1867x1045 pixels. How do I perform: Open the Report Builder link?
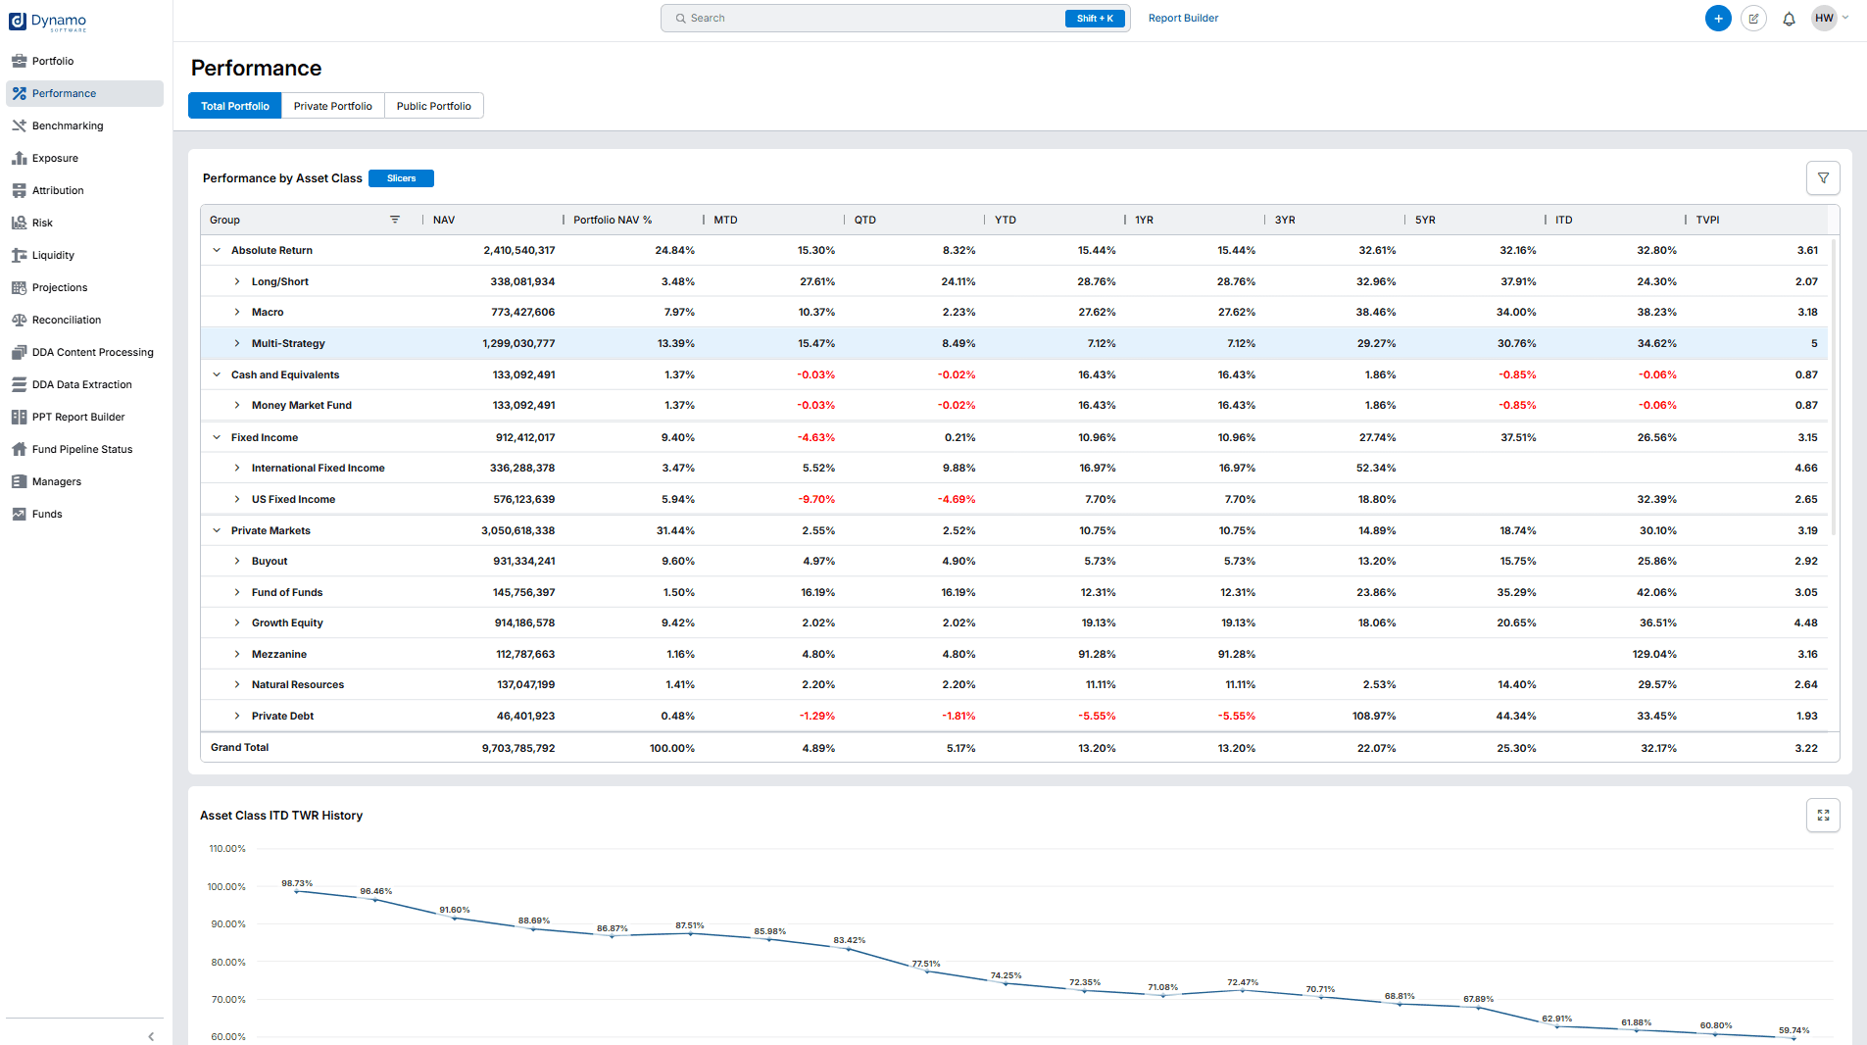[x=1183, y=19]
